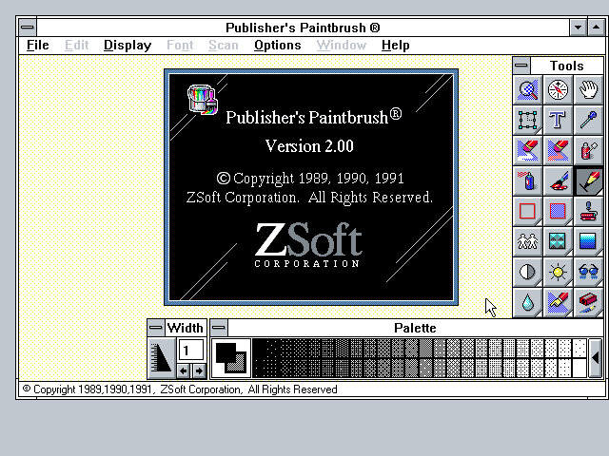Select the Zoom magnifier tool
Screen dimensions: 609x456
527,90
